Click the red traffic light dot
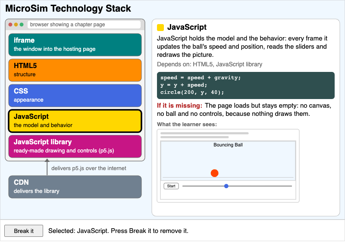Viewport: 345px width, 242px height. coord(10,25)
